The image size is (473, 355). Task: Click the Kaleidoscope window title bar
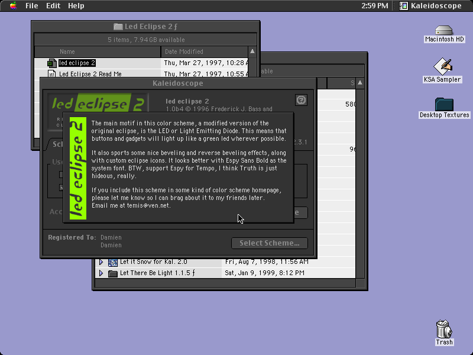(178, 83)
